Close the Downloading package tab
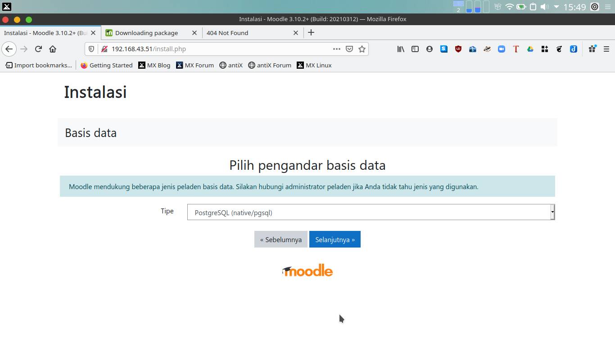This screenshot has width=615, height=345. point(194,33)
